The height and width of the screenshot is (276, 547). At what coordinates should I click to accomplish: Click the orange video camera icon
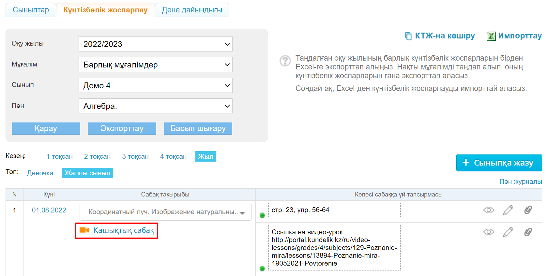click(x=84, y=230)
